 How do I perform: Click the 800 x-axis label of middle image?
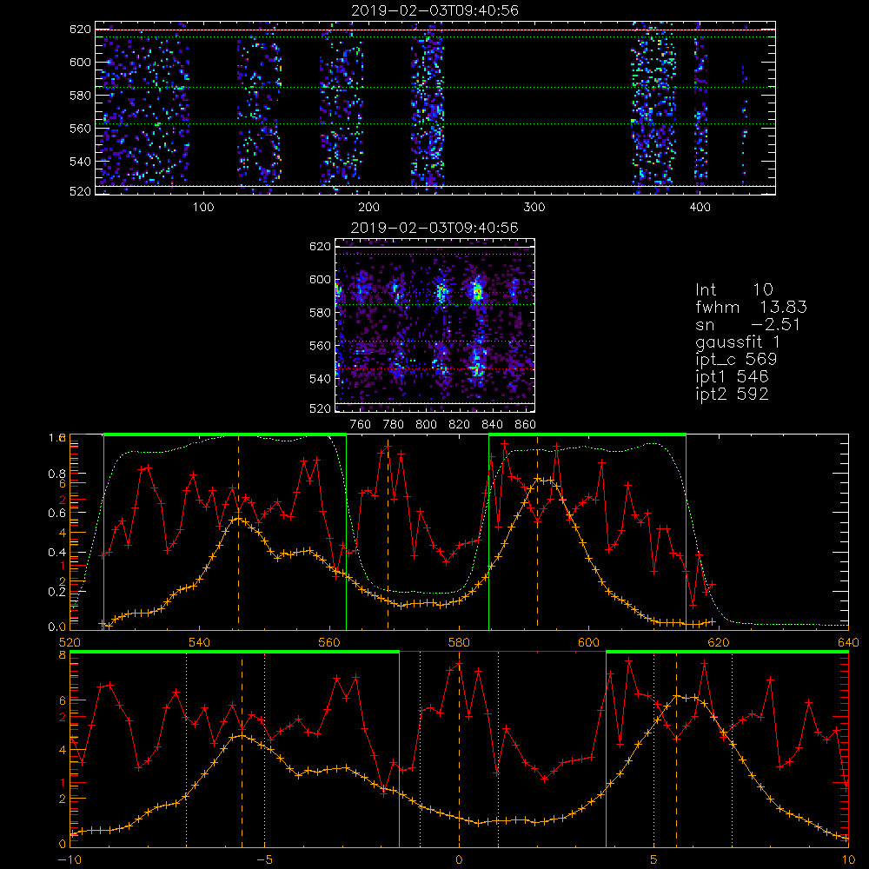click(426, 425)
